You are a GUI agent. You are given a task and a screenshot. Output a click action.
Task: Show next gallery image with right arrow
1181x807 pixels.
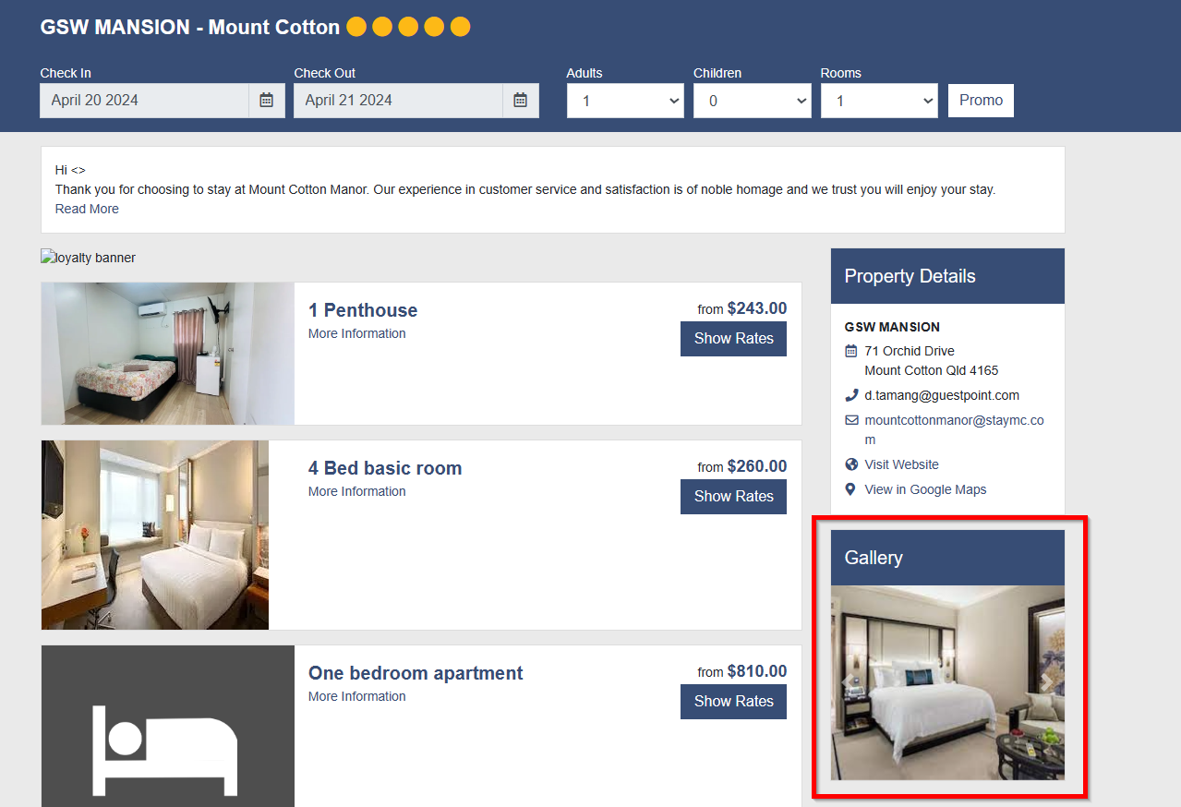tap(1046, 682)
